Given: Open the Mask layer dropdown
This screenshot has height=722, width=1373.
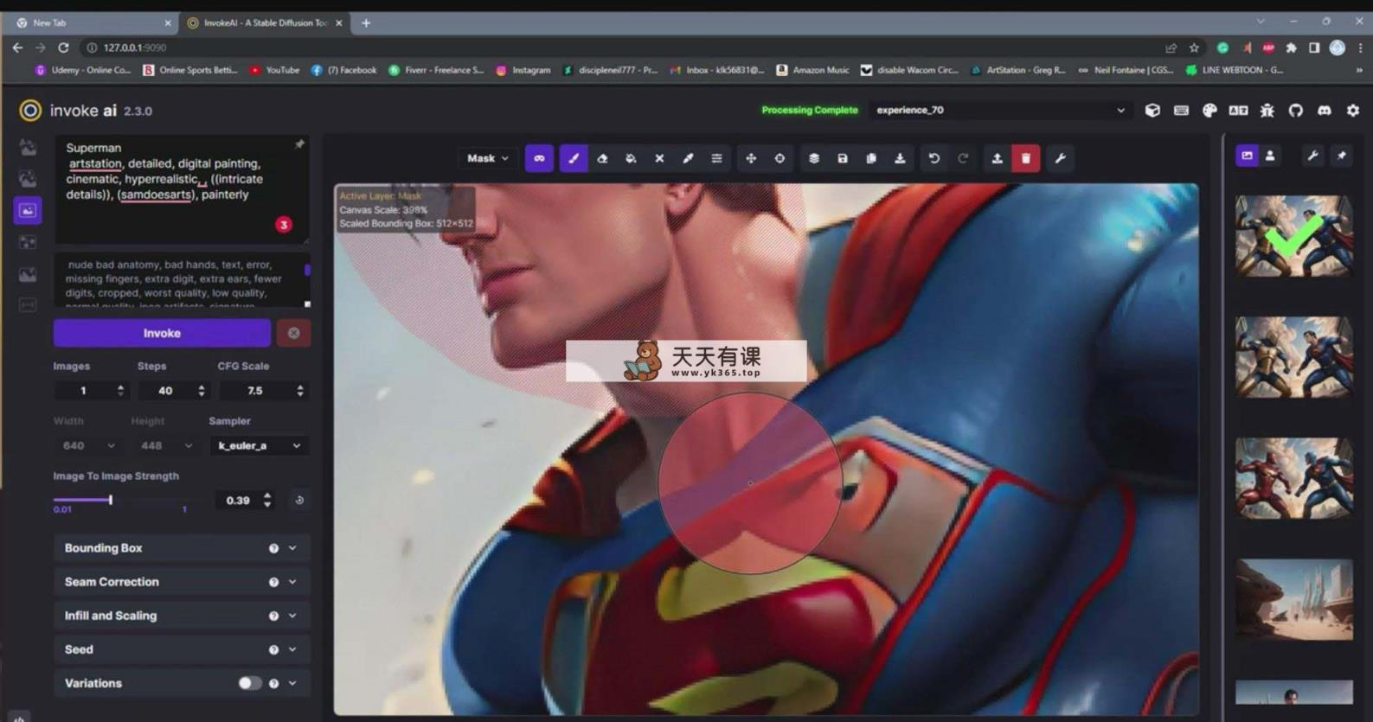Looking at the screenshot, I should 487,158.
